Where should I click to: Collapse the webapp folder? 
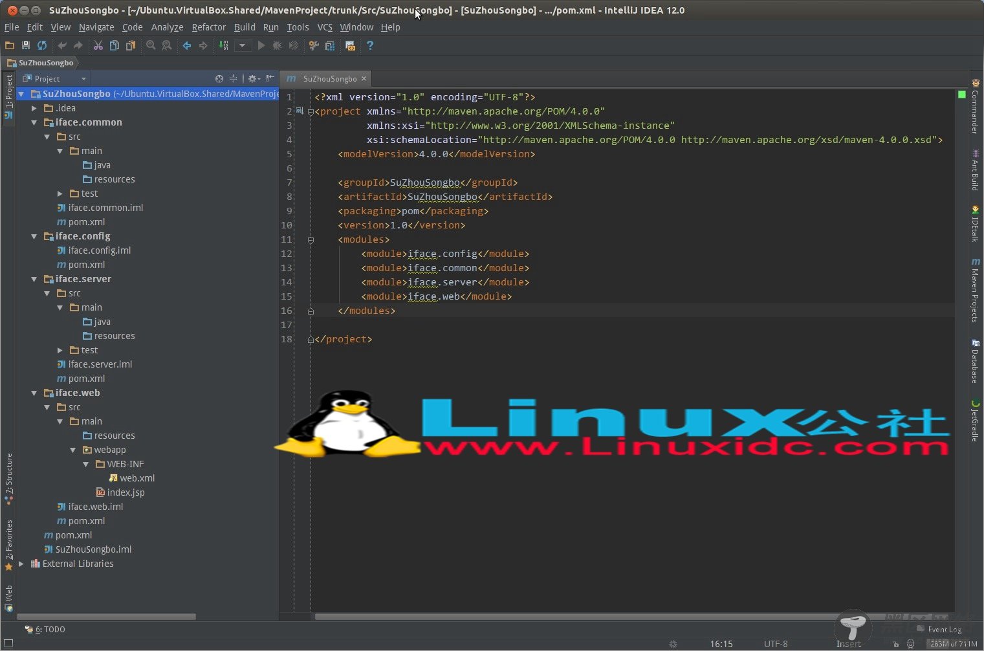click(x=73, y=450)
